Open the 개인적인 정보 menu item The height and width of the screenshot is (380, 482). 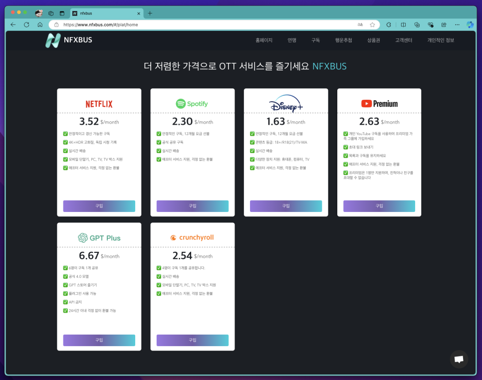click(x=441, y=40)
